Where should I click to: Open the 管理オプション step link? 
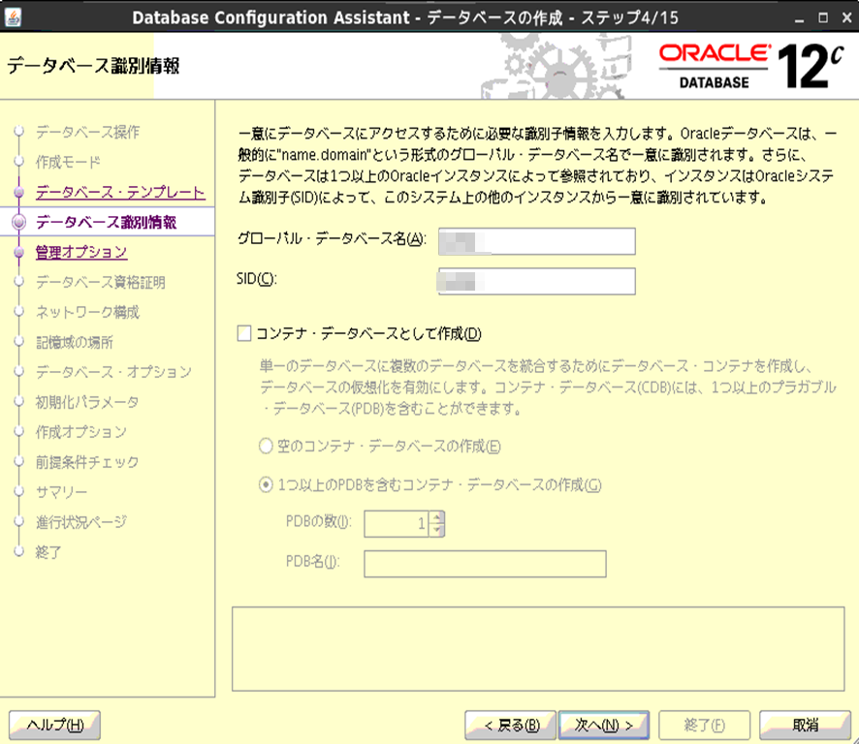81,252
